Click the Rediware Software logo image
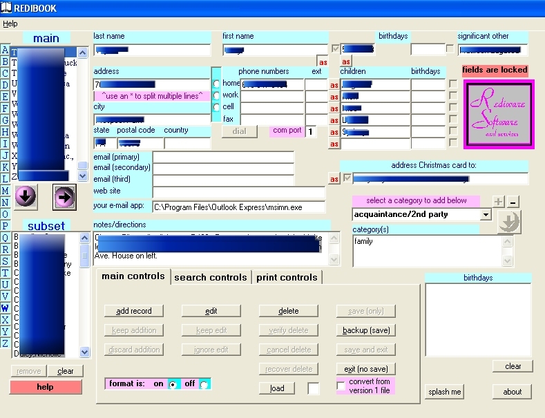 (499, 115)
